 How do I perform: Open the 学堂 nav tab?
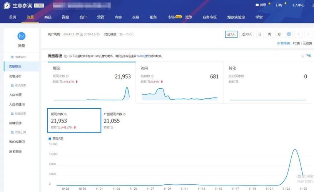(x=259, y=17)
